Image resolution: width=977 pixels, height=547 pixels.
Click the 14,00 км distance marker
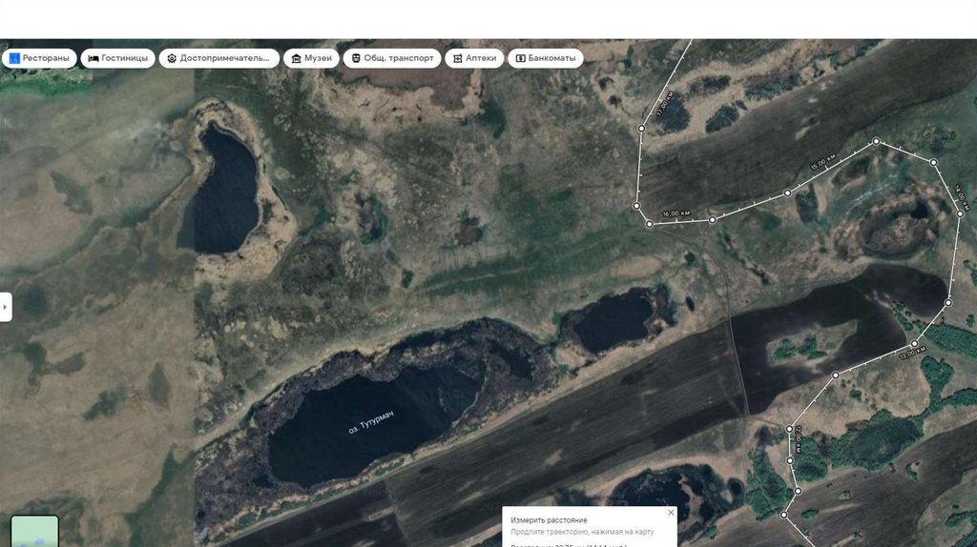[x=962, y=196]
